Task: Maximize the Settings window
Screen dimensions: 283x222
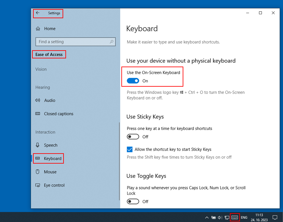Action: point(260,13)
